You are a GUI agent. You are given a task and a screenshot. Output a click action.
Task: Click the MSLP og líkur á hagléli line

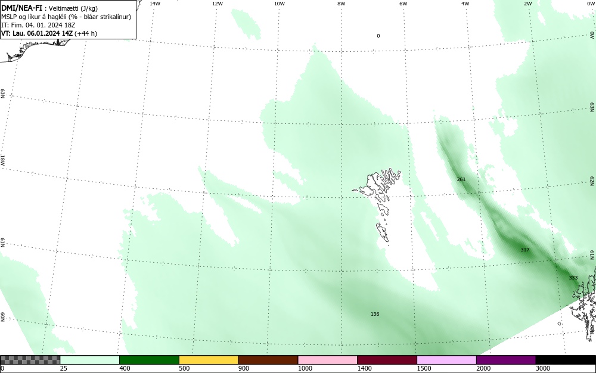point(66,17)
